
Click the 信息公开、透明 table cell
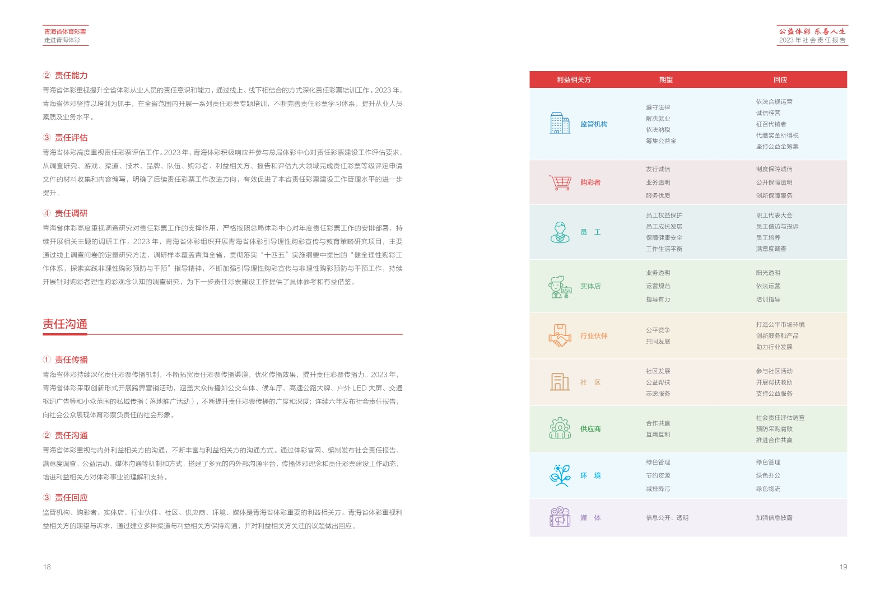667,518
